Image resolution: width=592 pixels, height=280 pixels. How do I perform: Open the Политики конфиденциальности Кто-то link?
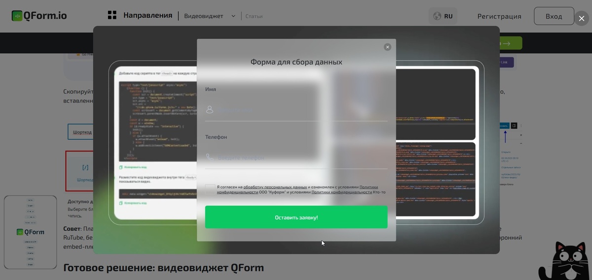pyautogui.click(x=341, y=192)
